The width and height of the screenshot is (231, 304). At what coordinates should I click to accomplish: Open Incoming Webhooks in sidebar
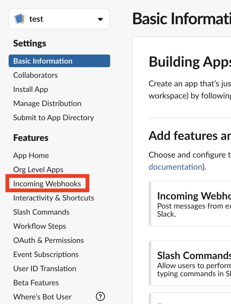coord(47,184)
